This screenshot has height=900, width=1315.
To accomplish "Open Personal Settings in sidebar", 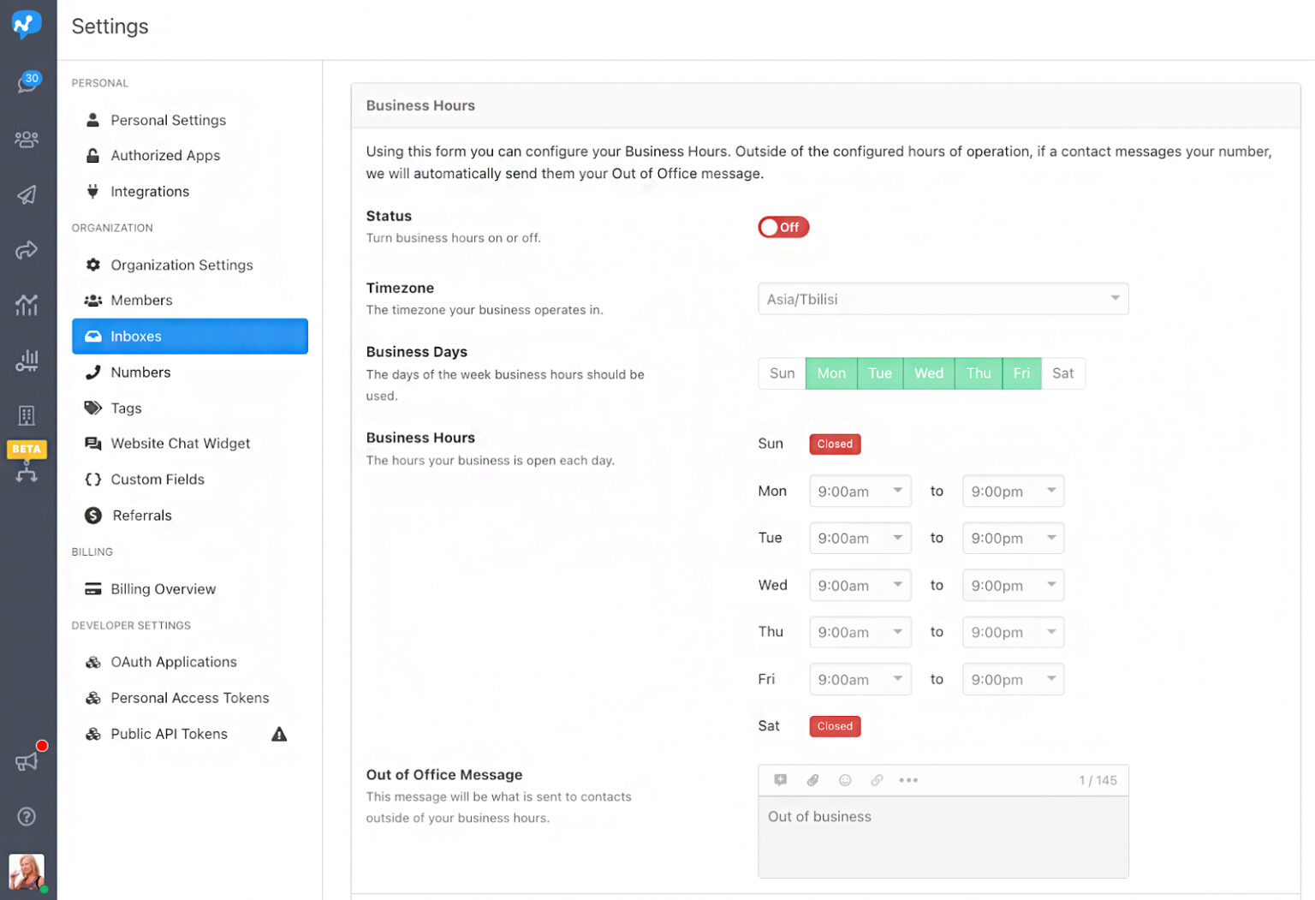I will (x=168, y=120).
